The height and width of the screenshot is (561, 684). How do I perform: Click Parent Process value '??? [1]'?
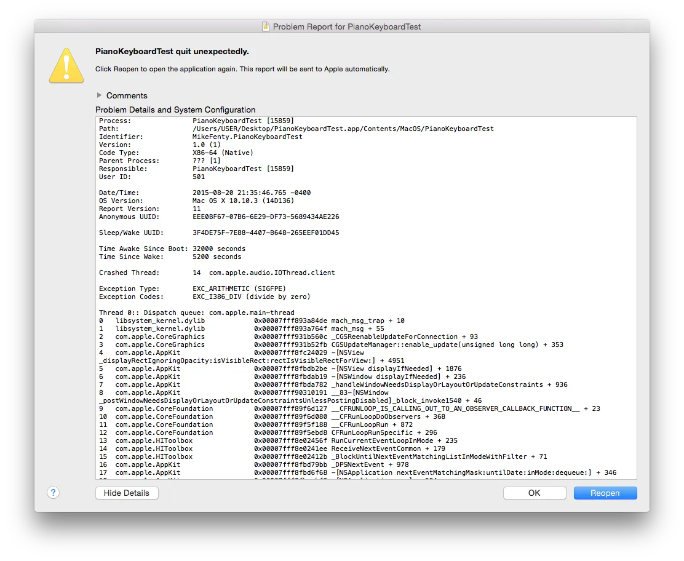pos(206,161)
